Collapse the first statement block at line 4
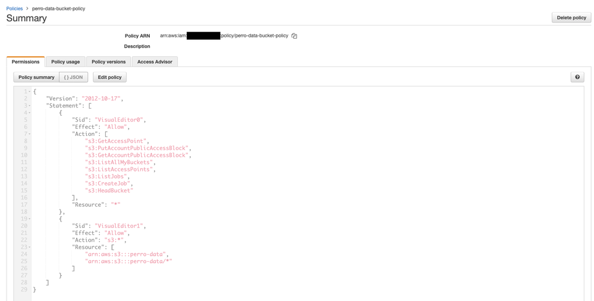 click(x=30, y=113)
